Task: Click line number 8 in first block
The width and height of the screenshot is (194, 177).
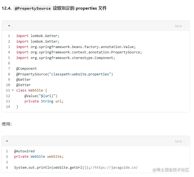Action: [9, 74]
